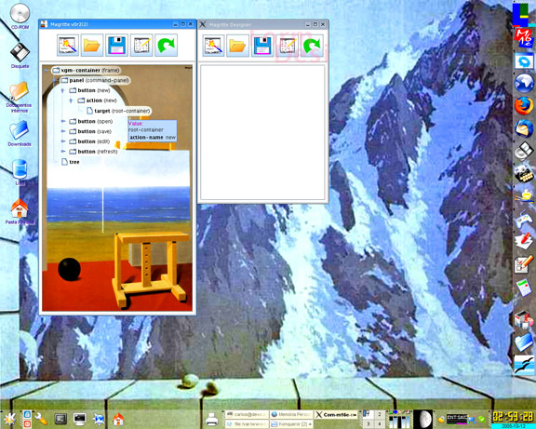
Task: Open a file via folder icon in Magritte v0r2
Action: coord(92,45)
